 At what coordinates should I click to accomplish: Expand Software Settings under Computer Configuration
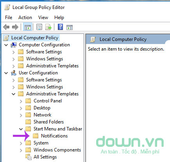click(13, 52)
